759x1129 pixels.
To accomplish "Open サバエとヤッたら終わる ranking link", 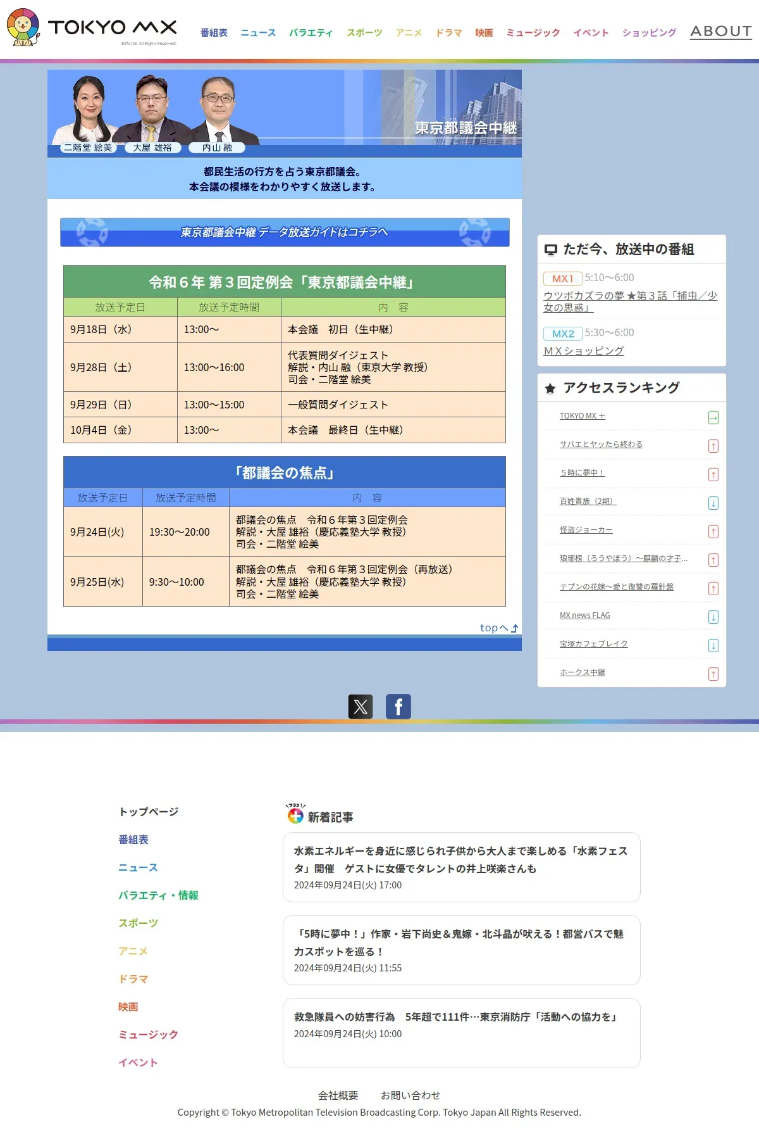I will (x=601, y=445).
